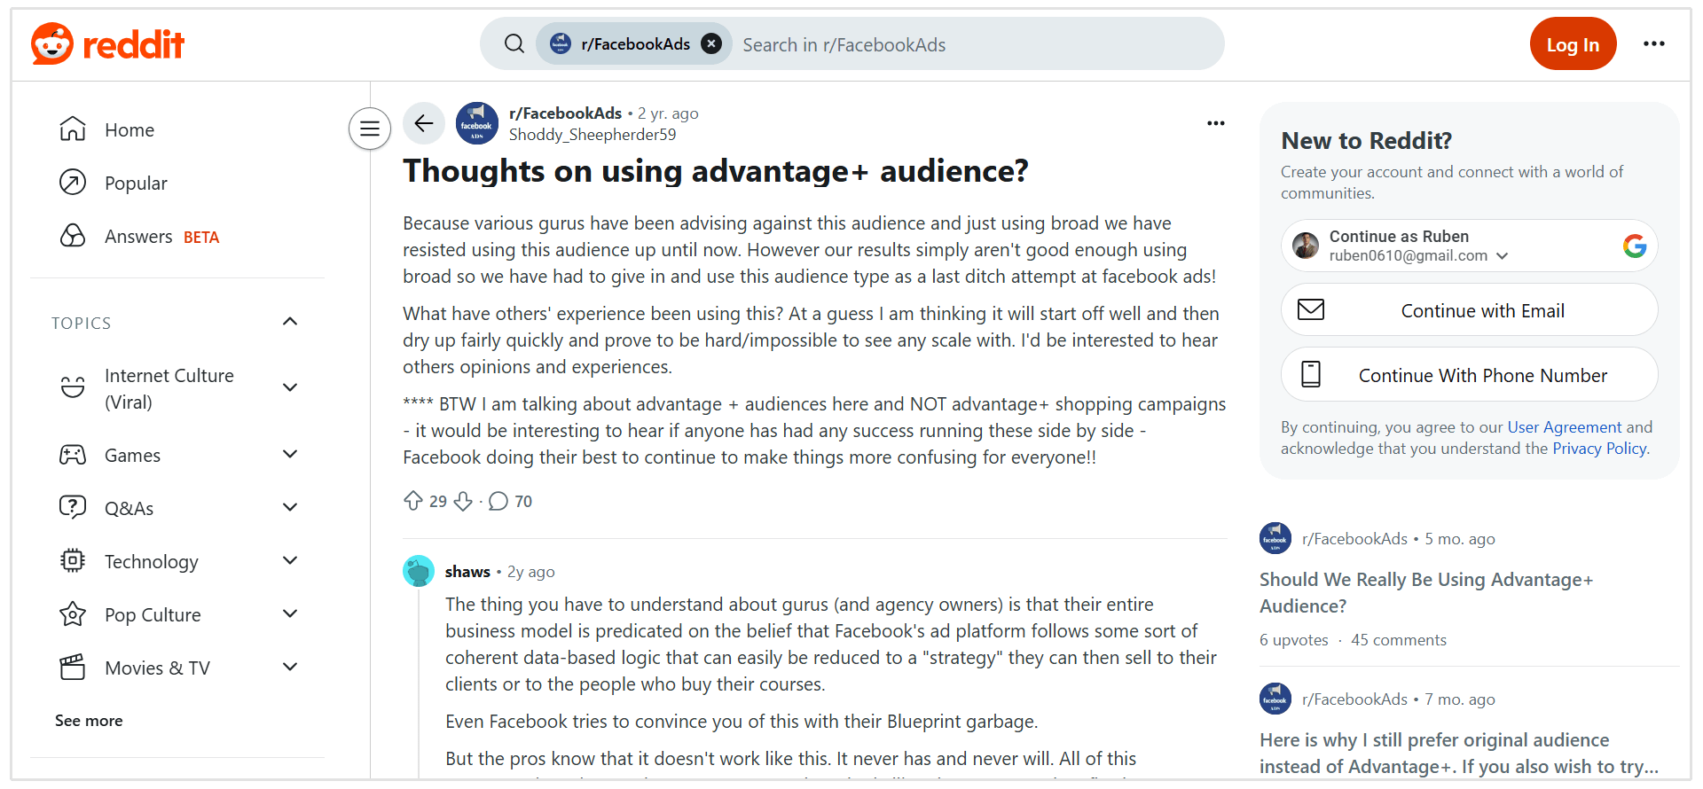Downvote the post
Screen dimensions: 1703x789
(463, 501)
